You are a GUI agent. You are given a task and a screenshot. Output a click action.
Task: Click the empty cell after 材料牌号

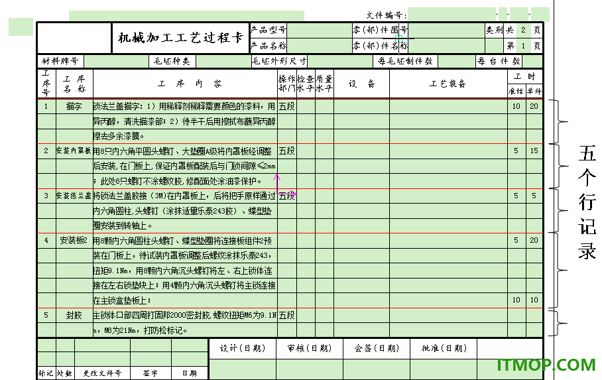coord(116,61)
